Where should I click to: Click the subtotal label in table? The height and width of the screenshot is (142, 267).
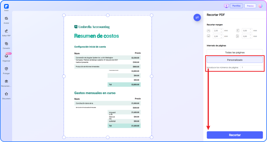112,121
